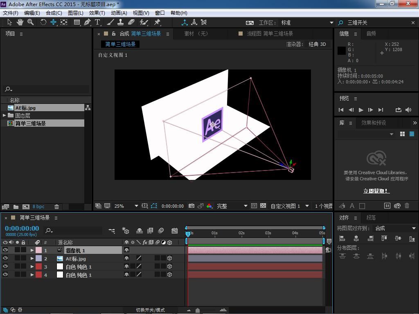The image size is (419, 314).
Task: Enable motion blur for timeline layers
Action: 161,231
